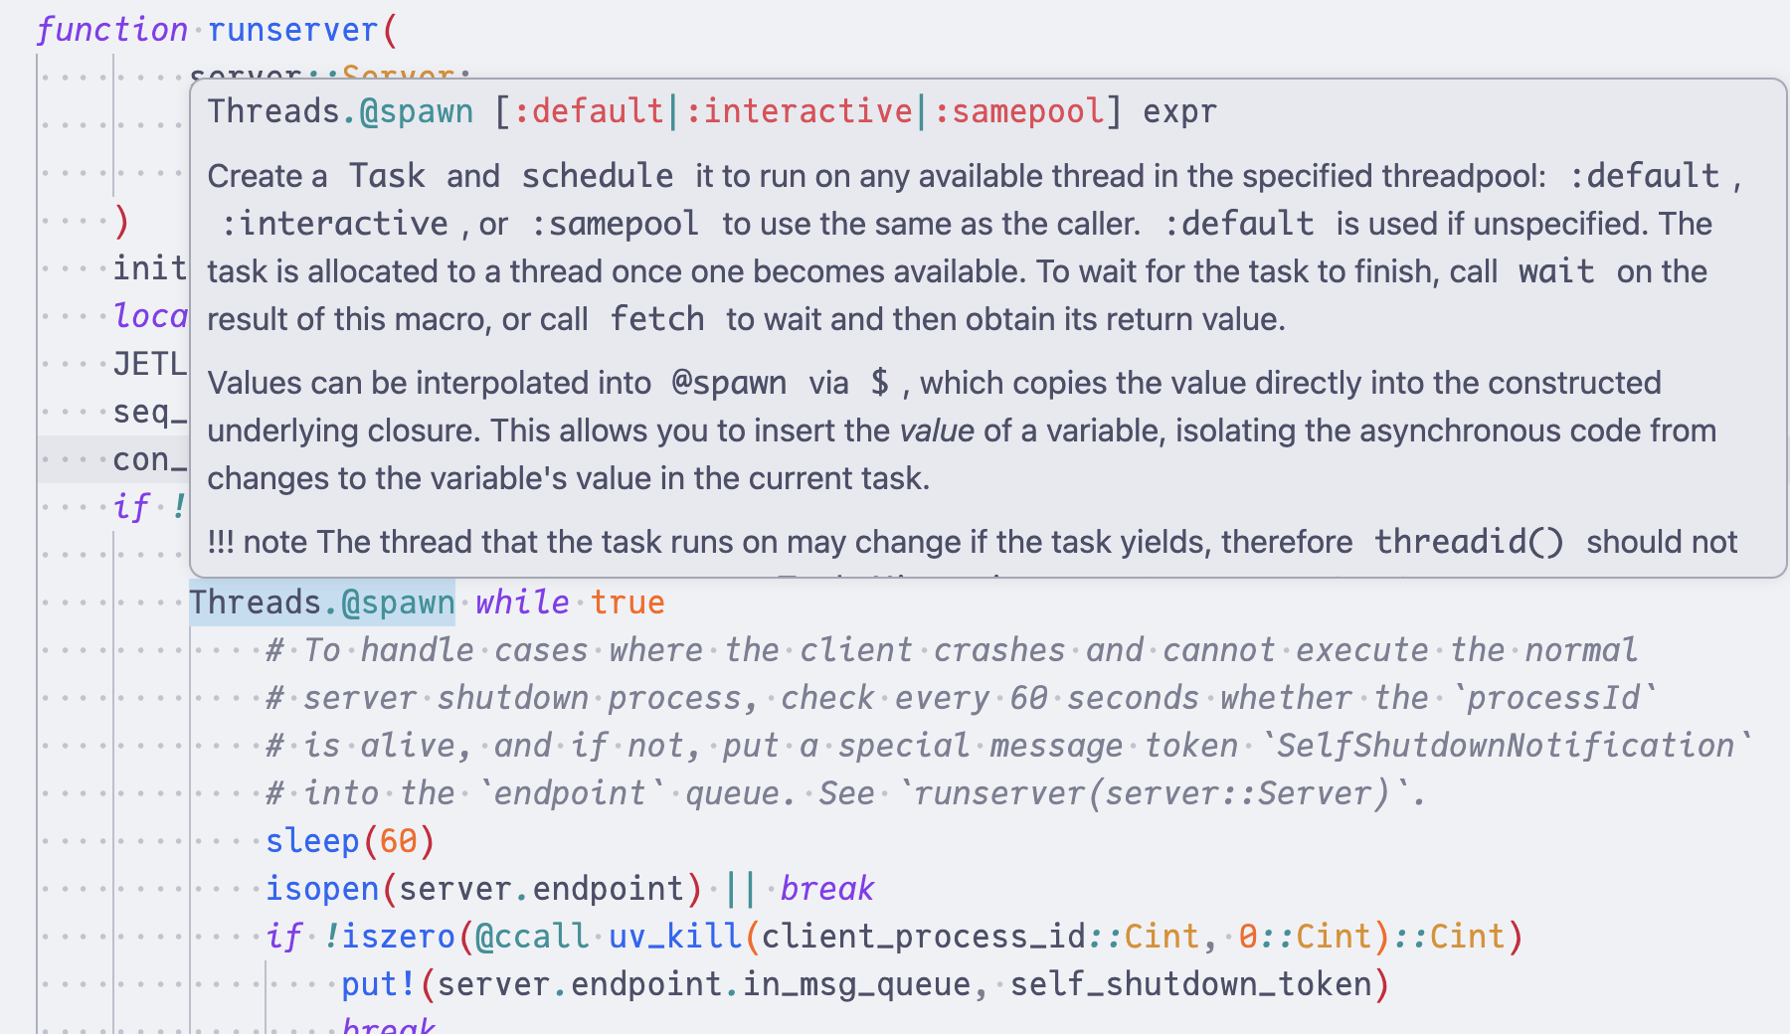1790x1034 pixels.
Task: Click the 'function' keyword on the first line
Action: point(111,30)
